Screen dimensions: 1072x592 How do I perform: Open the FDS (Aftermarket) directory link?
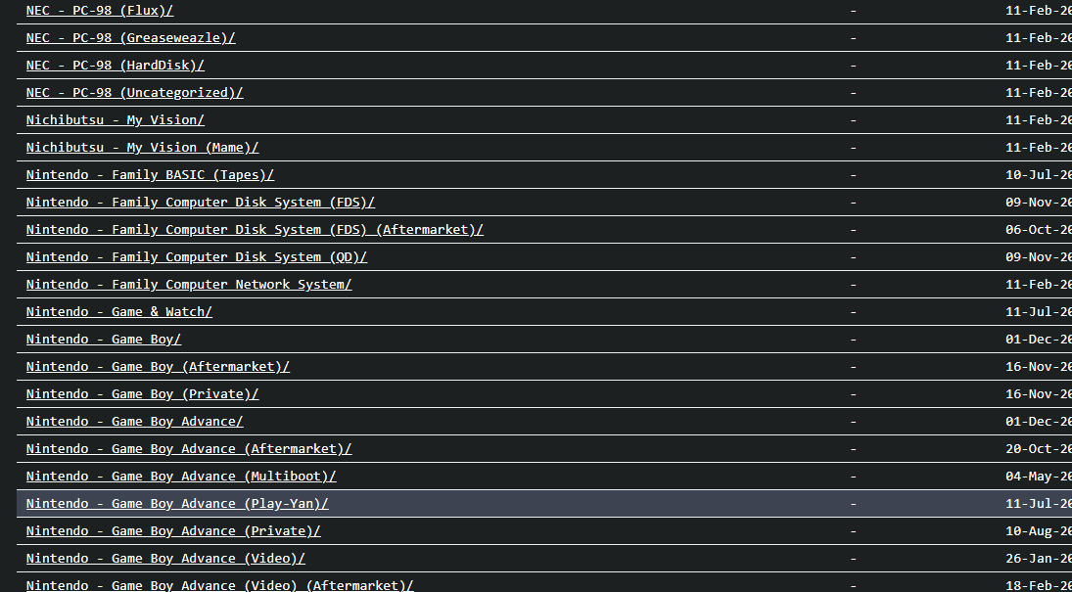(255, 229)
